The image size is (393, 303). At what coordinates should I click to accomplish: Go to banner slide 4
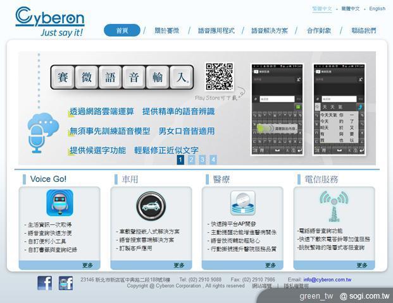click(213, 160)
